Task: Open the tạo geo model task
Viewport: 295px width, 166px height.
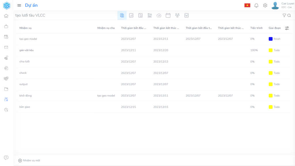Action: [x=28, y=39]
